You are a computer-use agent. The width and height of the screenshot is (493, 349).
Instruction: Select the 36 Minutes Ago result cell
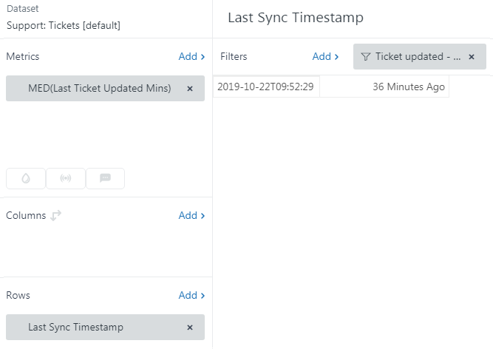coord(408,87)
